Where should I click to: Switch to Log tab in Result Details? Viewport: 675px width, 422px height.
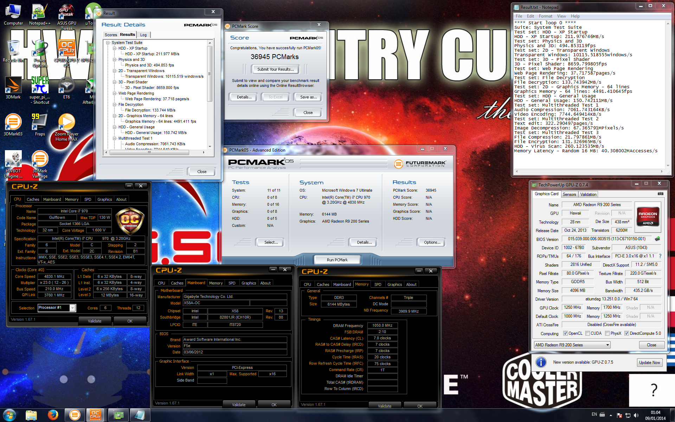143,35
